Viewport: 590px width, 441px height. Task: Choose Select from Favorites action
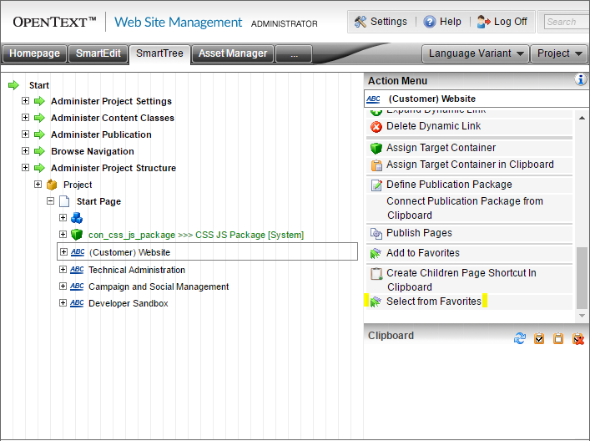tap(469, 302)
